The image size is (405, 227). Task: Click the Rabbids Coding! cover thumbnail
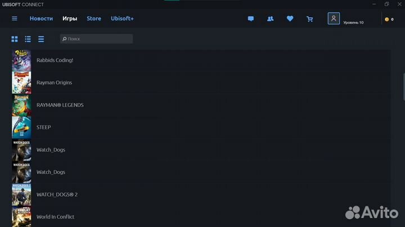click(21, 60)
